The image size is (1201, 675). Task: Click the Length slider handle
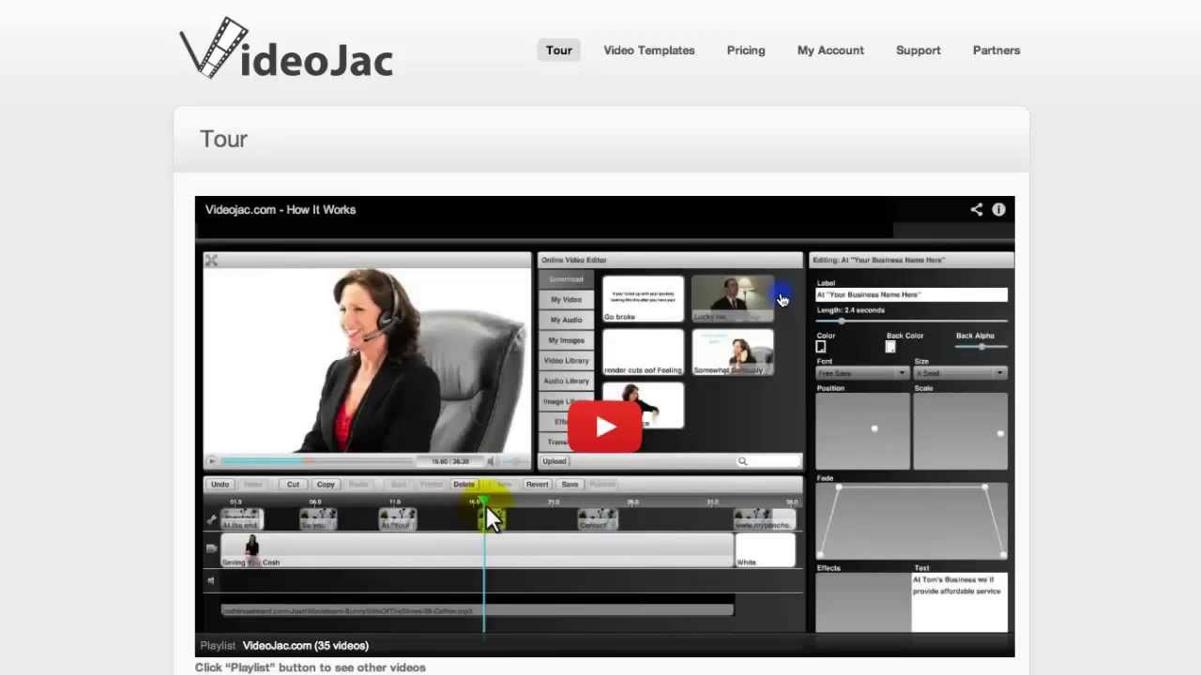click(x=841, y=322)
